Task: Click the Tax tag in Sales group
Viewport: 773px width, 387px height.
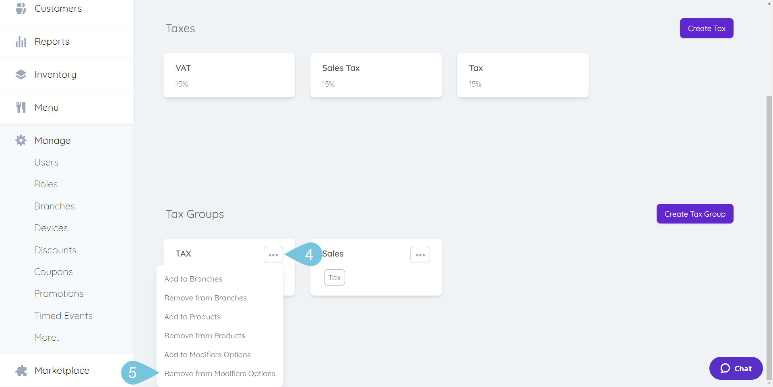Action: (x=335, y=277)
